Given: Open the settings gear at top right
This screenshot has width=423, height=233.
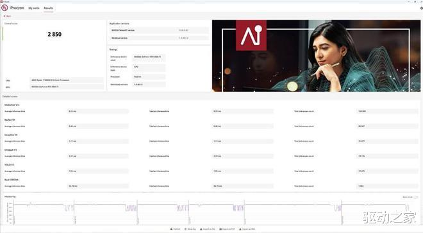Looking at the screenshot, I should click(421, 8).
